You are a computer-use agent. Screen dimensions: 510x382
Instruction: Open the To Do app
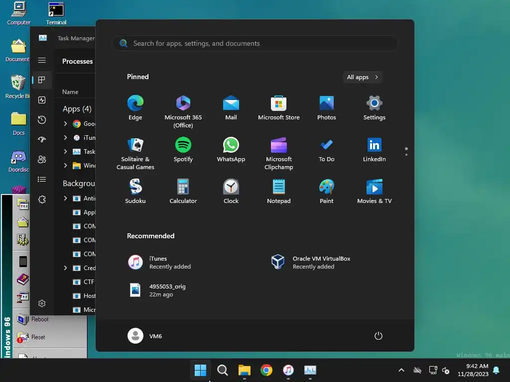coord(327,149)
